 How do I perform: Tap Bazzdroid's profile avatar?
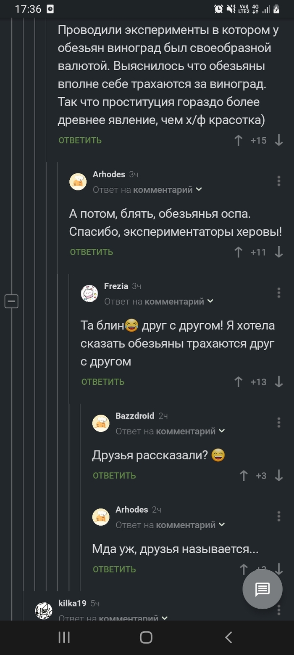(101, 423)
